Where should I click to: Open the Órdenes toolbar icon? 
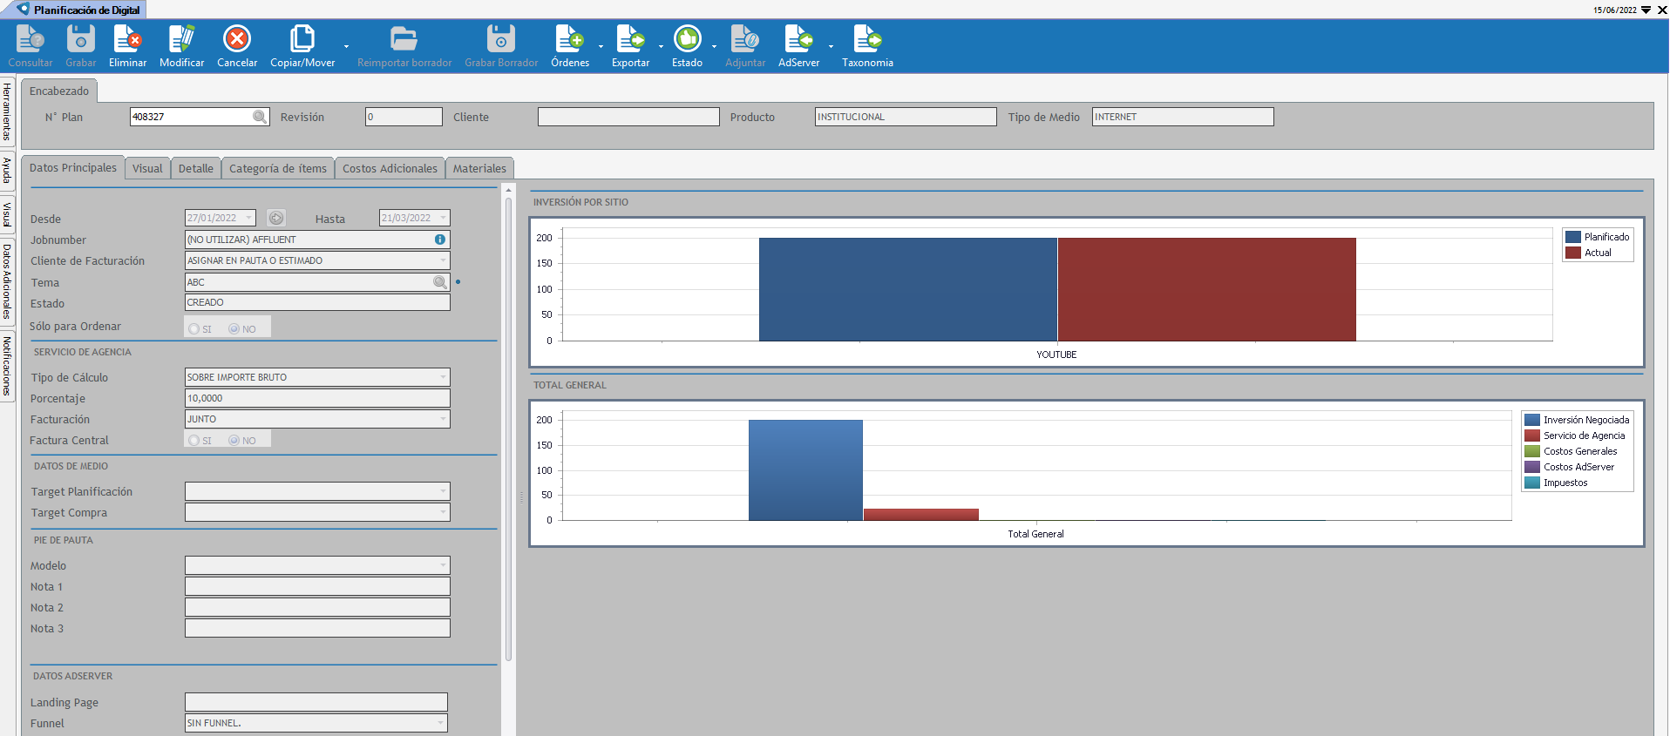pyautogui.click(x=569, y=40)
